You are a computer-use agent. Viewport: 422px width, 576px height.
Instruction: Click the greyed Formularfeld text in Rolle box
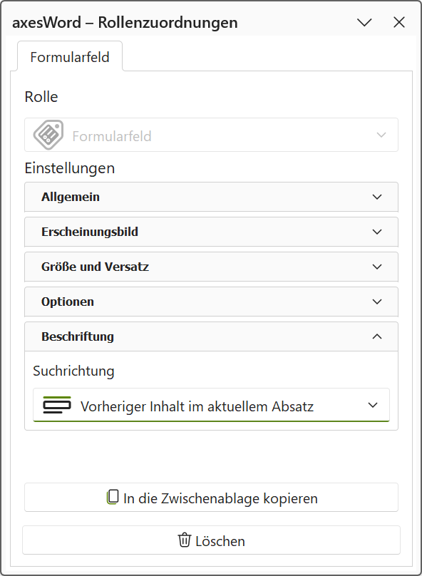[x=112, y=136]
